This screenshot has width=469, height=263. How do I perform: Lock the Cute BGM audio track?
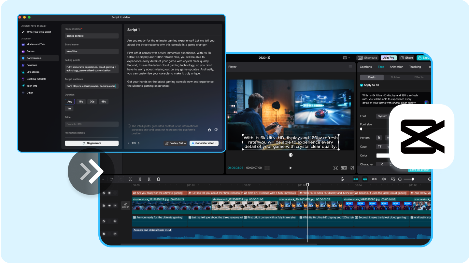coord(104,233)
